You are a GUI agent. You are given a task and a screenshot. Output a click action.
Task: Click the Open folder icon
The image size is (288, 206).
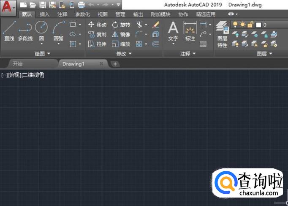33,5
